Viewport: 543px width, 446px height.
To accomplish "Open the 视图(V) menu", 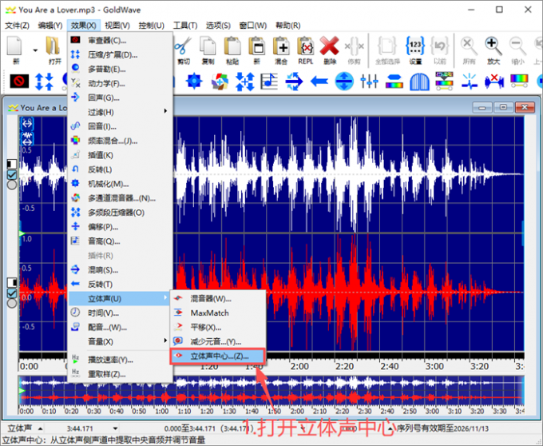I will [x=117, y=26].
